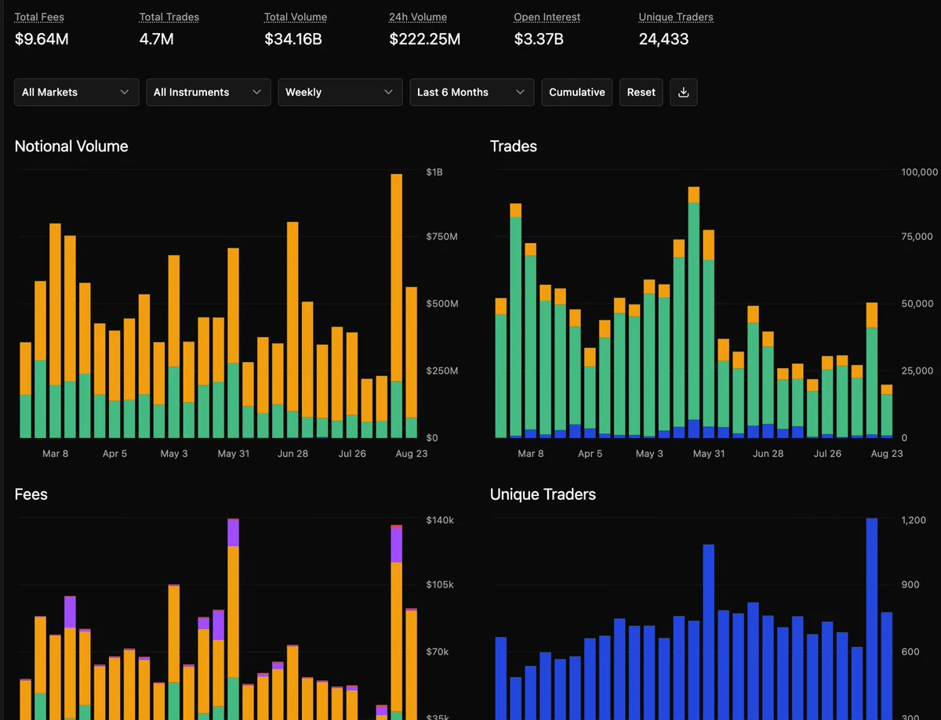Click the 25,000 axis label on Trades chart
Image resolution: width=941 pixels, height=720 pixels.
pos(917,371)
